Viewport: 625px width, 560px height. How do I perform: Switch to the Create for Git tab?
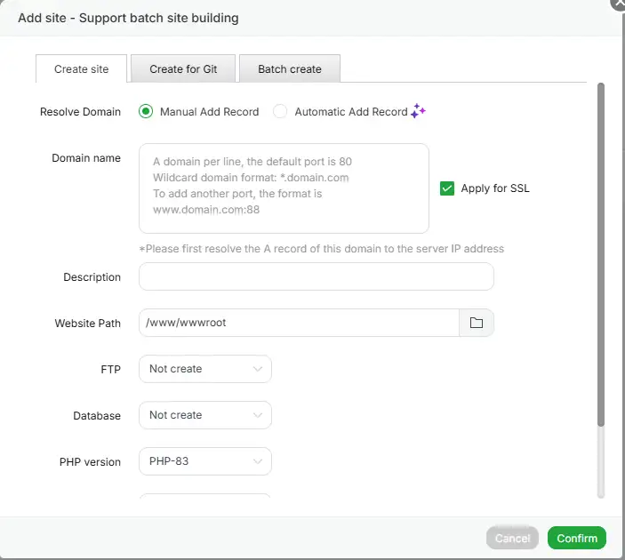pos(184,68)
